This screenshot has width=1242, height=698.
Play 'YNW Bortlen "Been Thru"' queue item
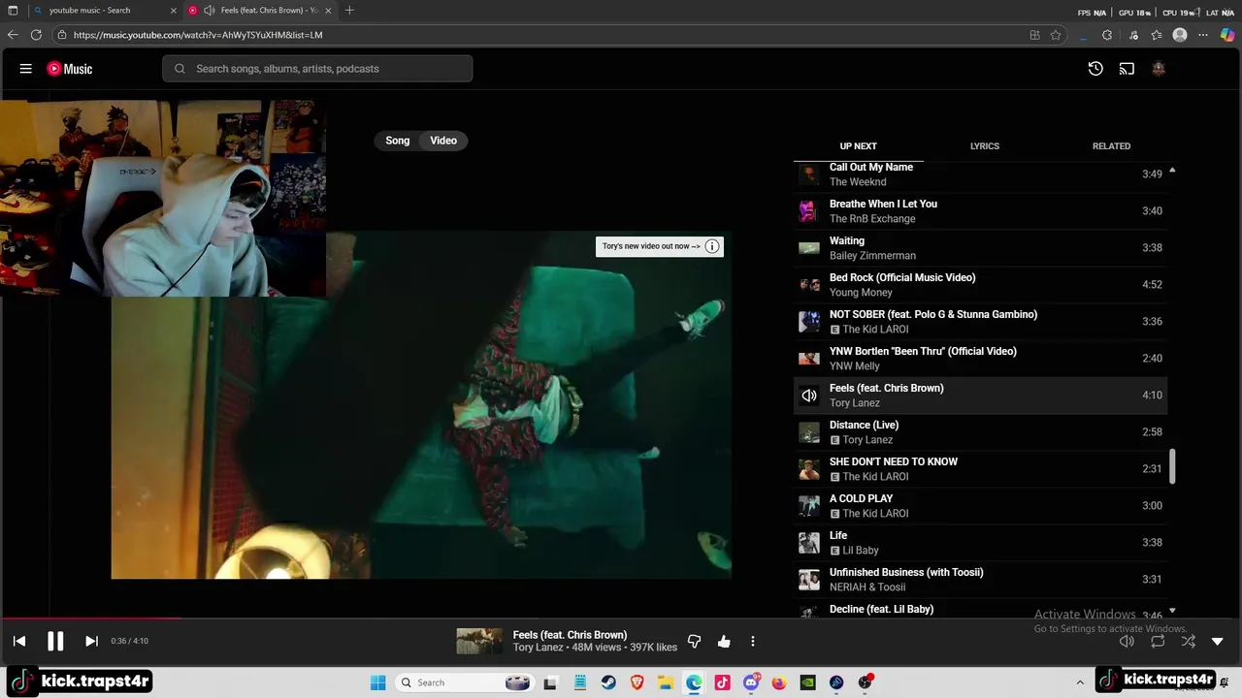click(980, 358)
